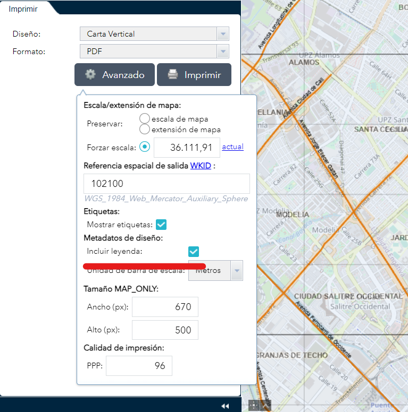Select the extensión de mapa radio button

coord(145,129)
